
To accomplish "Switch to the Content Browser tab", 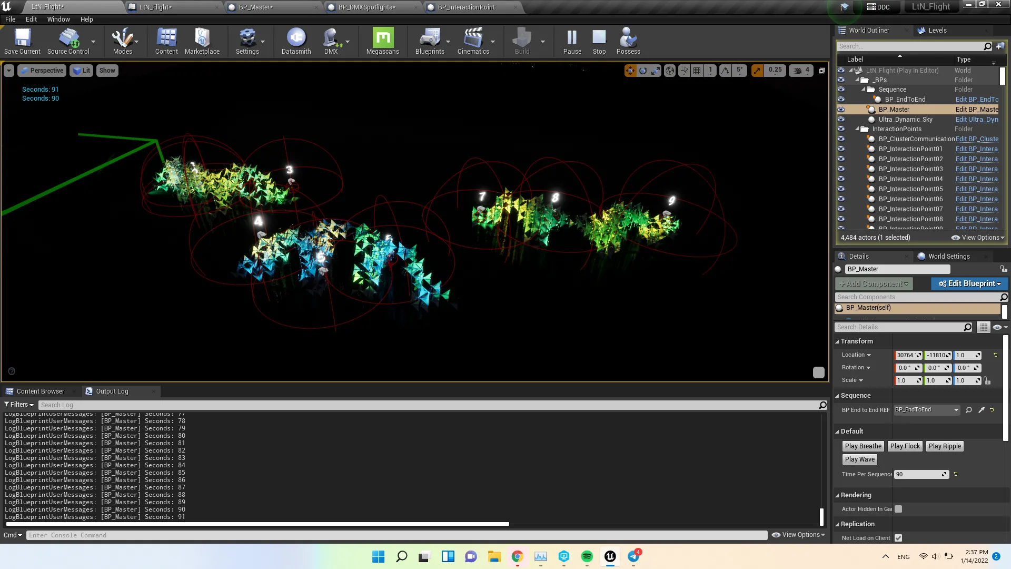I will pyautogui.click(x=40, y=391).
